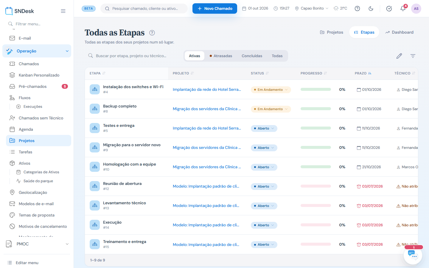Open notifications bell icon
The height and width of the screenshot is (268, 429).
tap(403, 8)
